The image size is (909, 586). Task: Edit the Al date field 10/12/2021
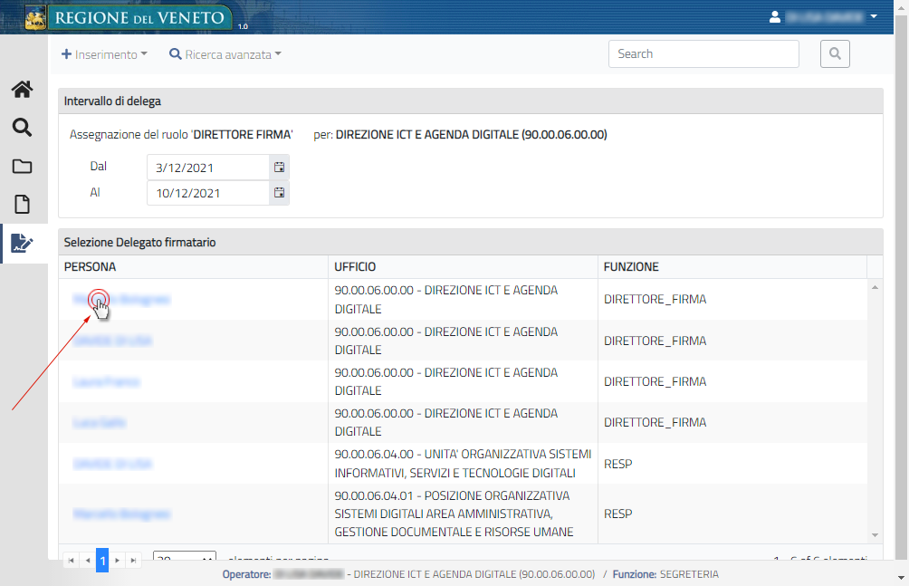coord(208,193)
